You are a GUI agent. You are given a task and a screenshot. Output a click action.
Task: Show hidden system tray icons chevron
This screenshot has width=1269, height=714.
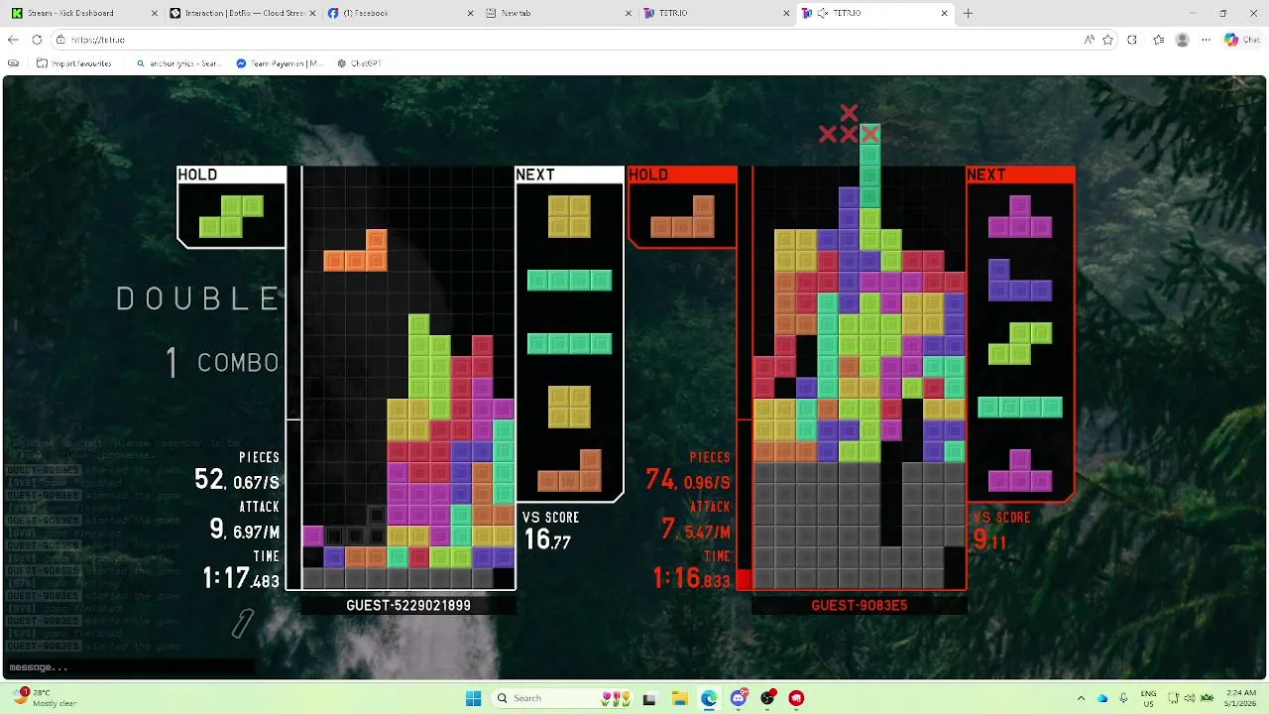click(1082, 698)
